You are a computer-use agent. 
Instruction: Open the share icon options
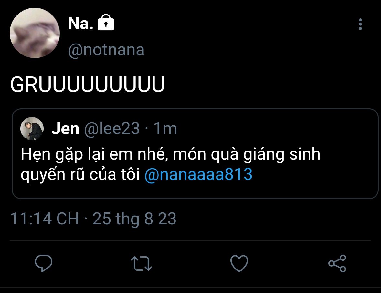337,263
